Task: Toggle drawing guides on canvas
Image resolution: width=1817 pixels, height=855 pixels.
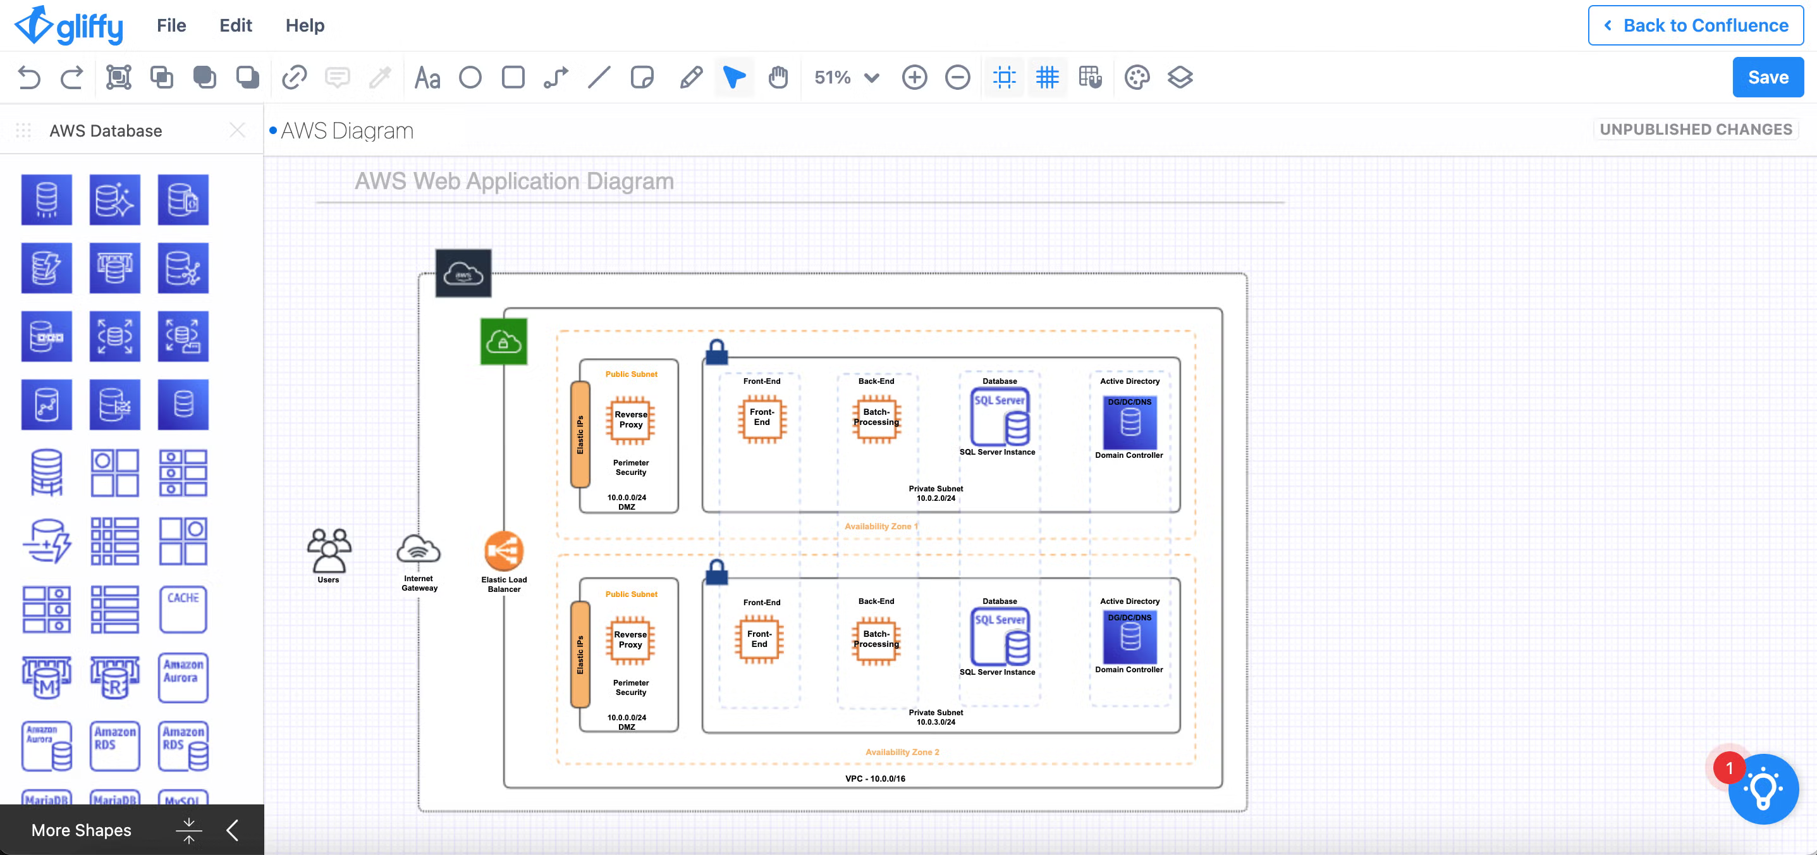Action: click(1004, 77)
